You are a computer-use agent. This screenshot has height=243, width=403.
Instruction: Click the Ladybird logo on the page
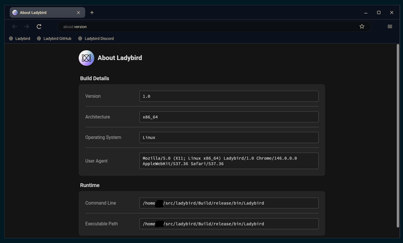[x=86, y=58]
